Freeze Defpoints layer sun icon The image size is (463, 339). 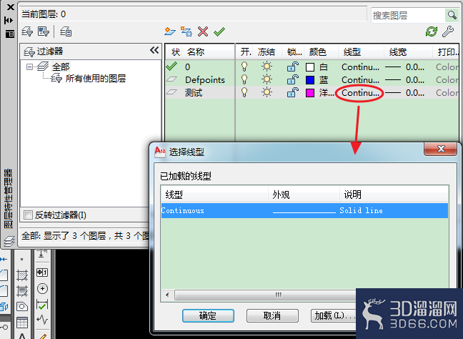pyautogui.click(x=267, y=79)
